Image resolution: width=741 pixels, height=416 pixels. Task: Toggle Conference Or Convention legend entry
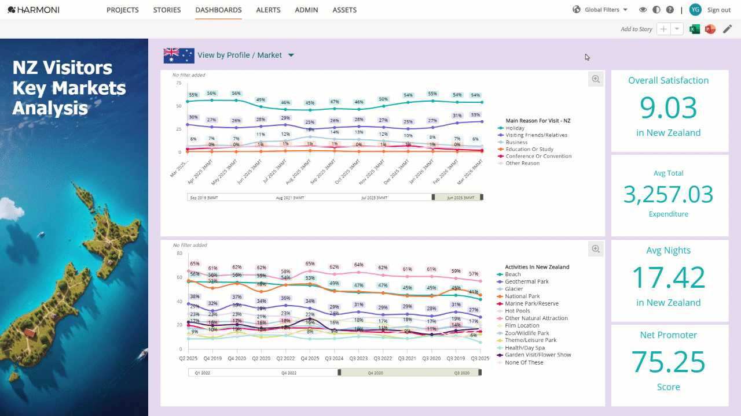pyautogui.click(x=534, y=156)
